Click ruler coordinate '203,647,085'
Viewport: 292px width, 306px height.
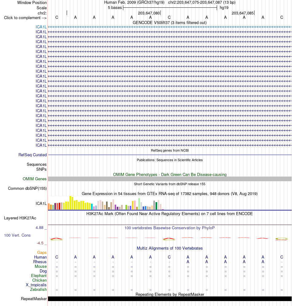click(x=243, y=13)
